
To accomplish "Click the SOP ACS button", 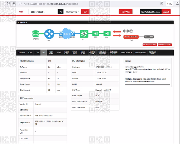I will pyautogui.click(x=126, y=12).
